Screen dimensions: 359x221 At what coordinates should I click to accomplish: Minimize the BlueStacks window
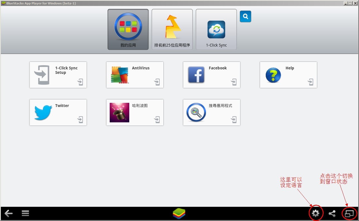[346, 3]
